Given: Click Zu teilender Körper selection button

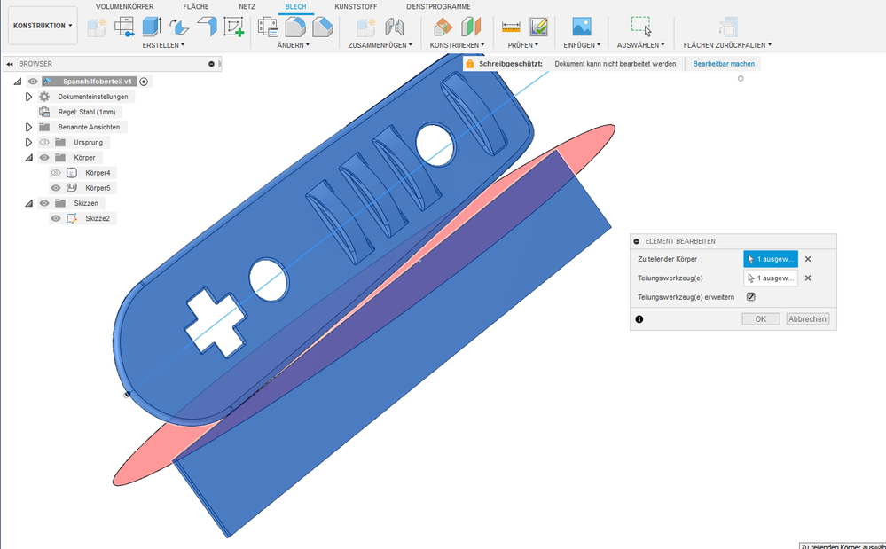Looking at the screenshot, I should point(771,259).
